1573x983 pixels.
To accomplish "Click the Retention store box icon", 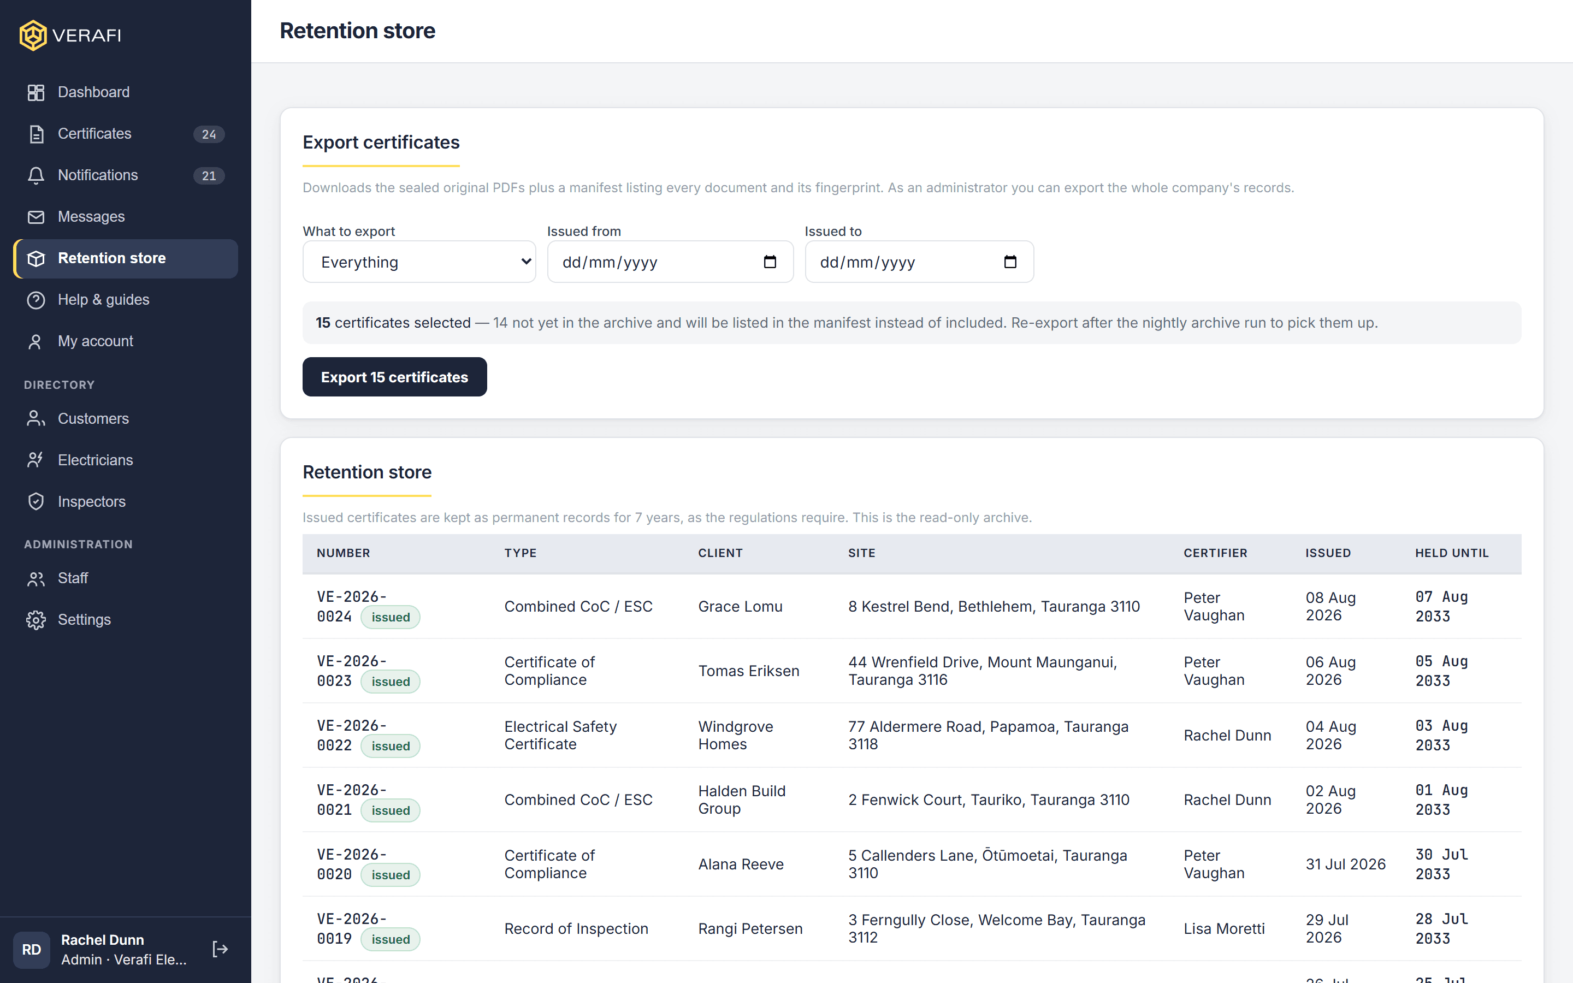I will click(x=36, y=259).
